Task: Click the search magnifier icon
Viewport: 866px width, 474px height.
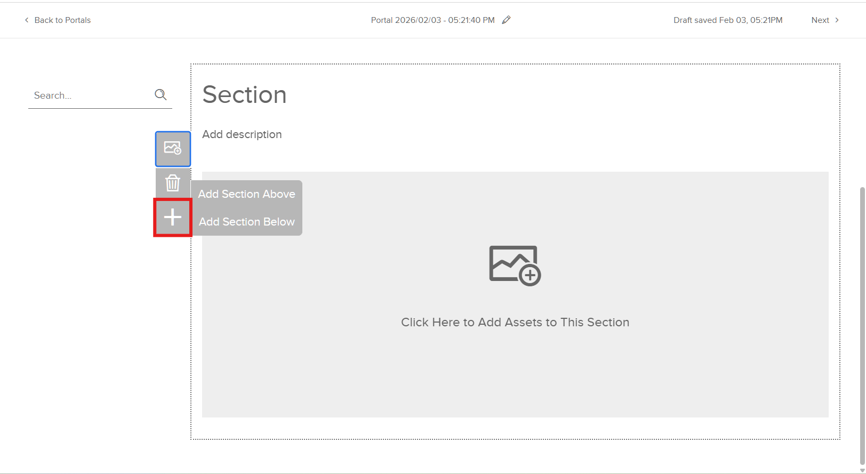Action: point(161,95)
